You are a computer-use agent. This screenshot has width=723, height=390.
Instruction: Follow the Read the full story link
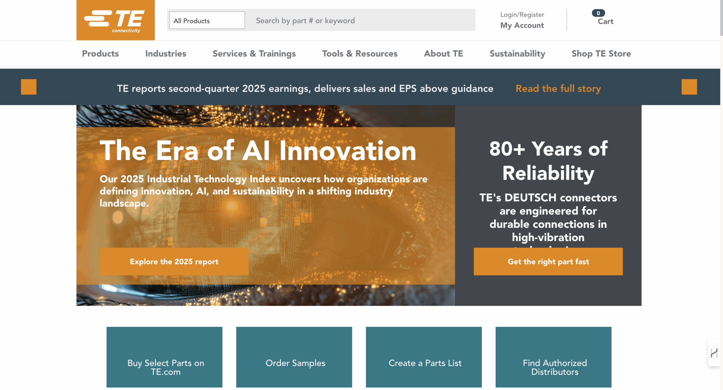pyautogui.click(x=558, y=89)
